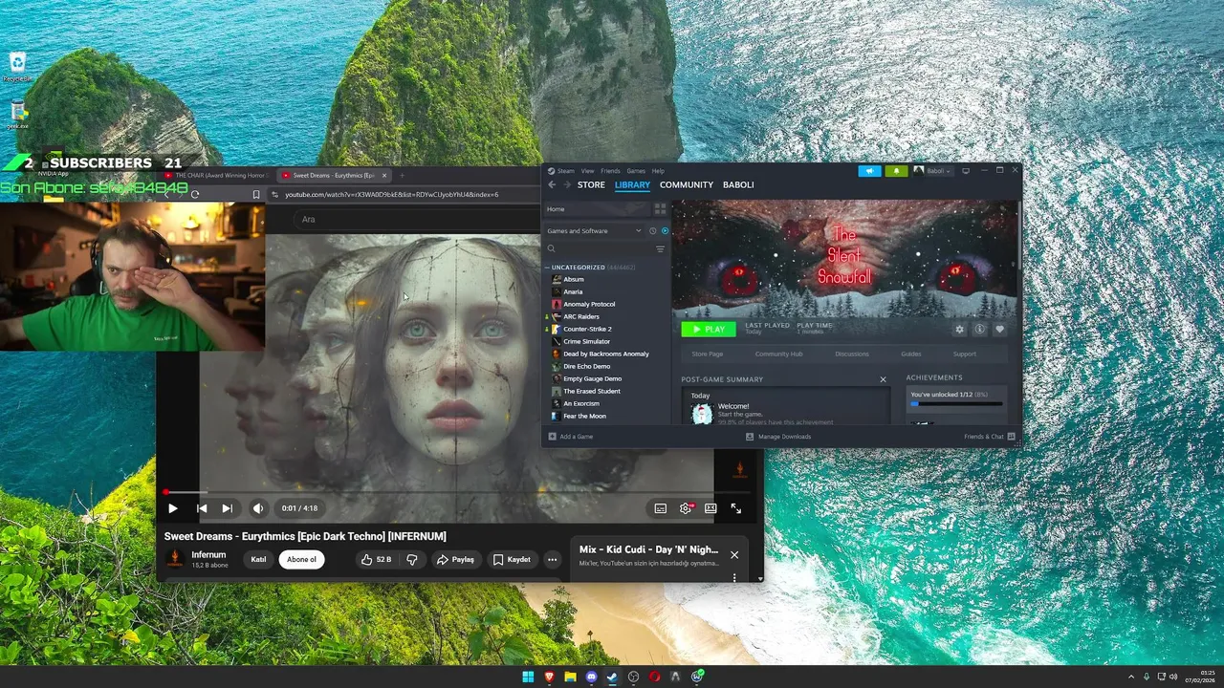Viewport: 1224px width, 688px height.
Task: Click the Steam library search field
Action: point(598,248)
